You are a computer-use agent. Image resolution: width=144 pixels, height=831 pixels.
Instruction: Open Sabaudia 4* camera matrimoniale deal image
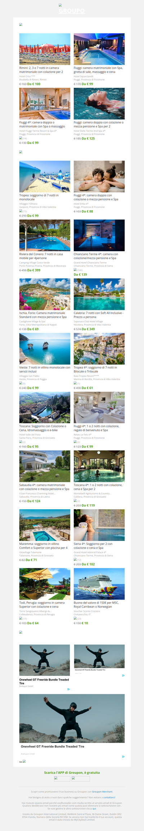pos(45,466)
